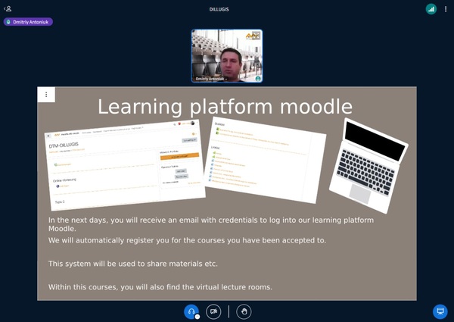Click the Moodle links list screenshot
This screenshot has width=454, height=322.
(266, 159)
